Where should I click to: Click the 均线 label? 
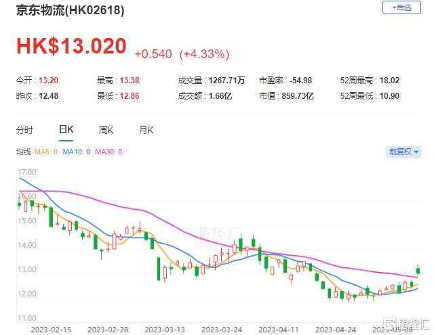[x=23, y=152]
